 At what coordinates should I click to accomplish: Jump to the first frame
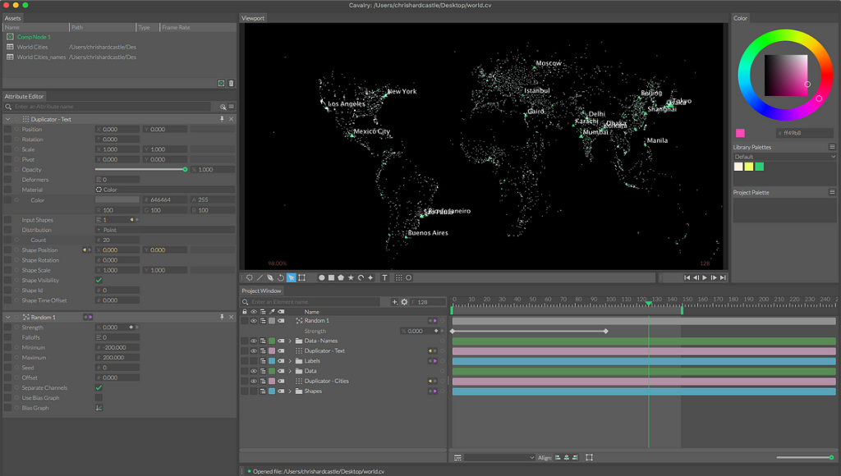pos(687,277)
